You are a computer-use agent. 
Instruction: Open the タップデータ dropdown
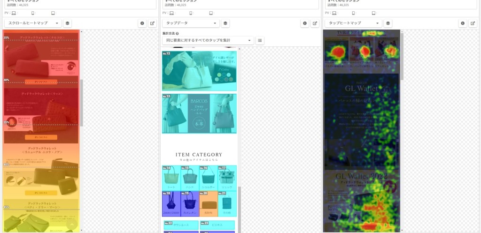pyautogui.click(x=191, y=23)
